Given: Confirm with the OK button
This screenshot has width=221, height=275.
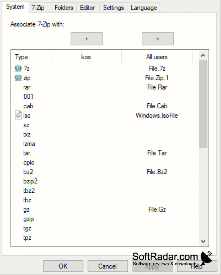Looking at the screenshot, I should tap(63, 266).
